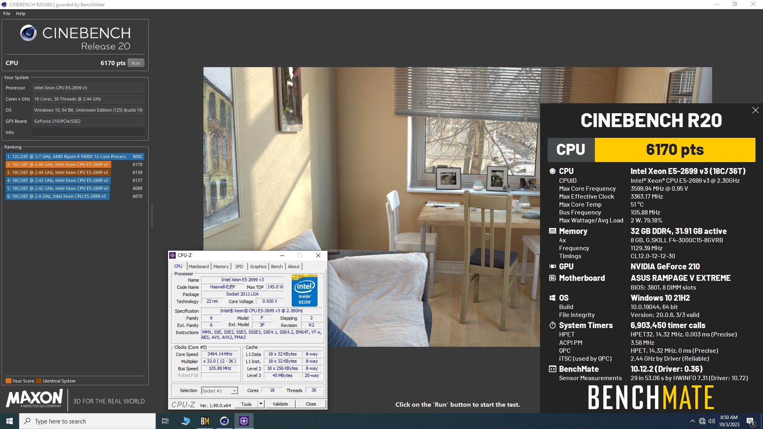Switch to CPU-Z via taskbar icon
Screen dimensions: 763x429
point(244,421)
